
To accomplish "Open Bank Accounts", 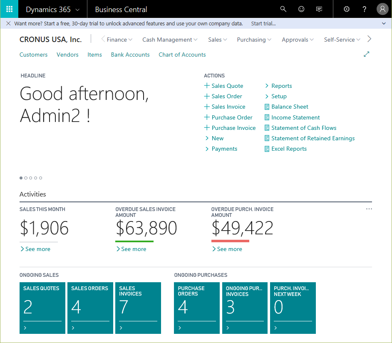I will (130, 55).
